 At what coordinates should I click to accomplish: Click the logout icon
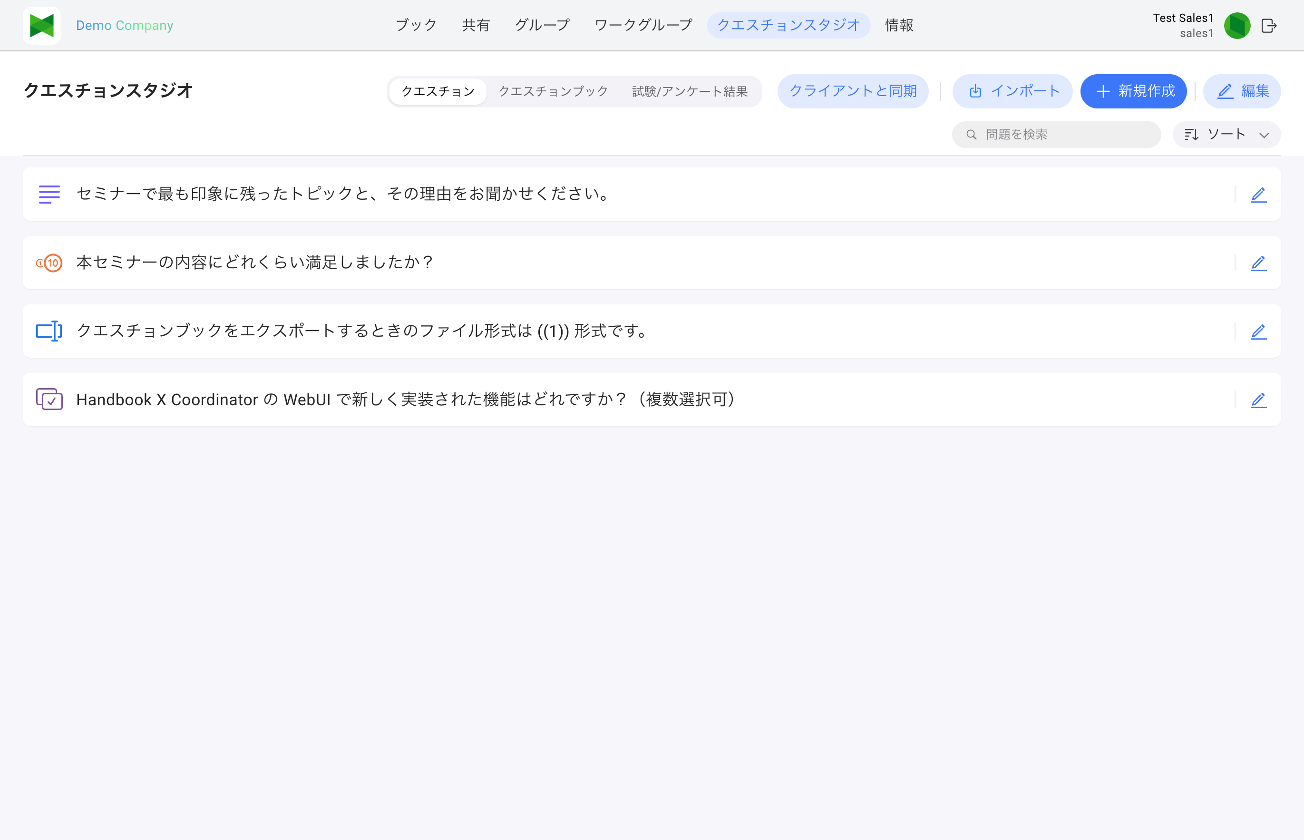1269,26
